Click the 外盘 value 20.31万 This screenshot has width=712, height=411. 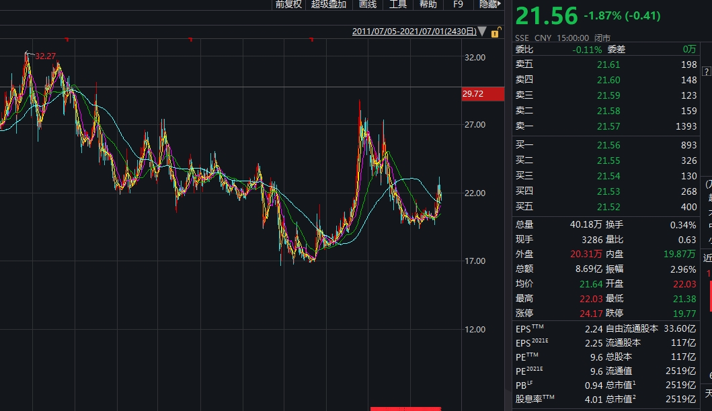[x=586, y=254]
